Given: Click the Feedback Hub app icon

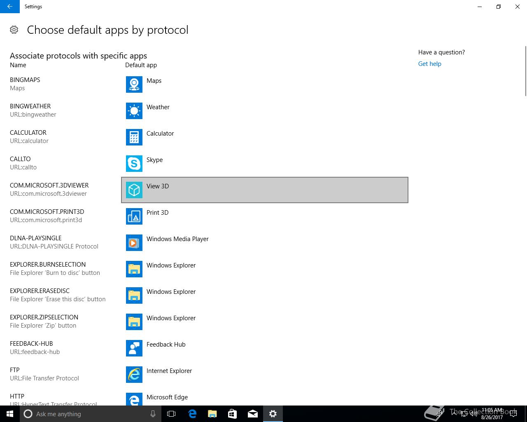Looking at the screenshot, I should 134,348.
